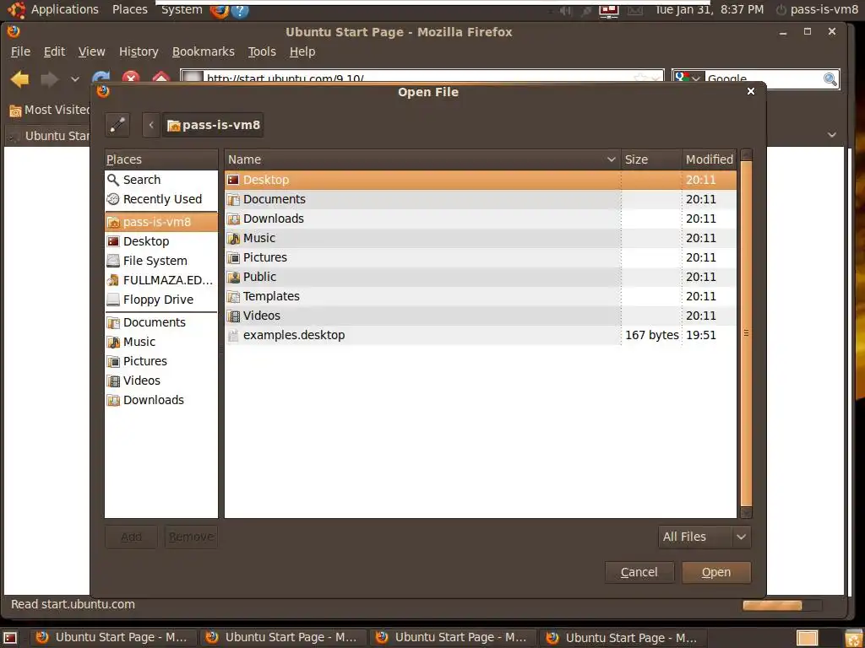Click the Pictures folder icon in file list
The height and width of the screenshot is (648, 865).
233,257
